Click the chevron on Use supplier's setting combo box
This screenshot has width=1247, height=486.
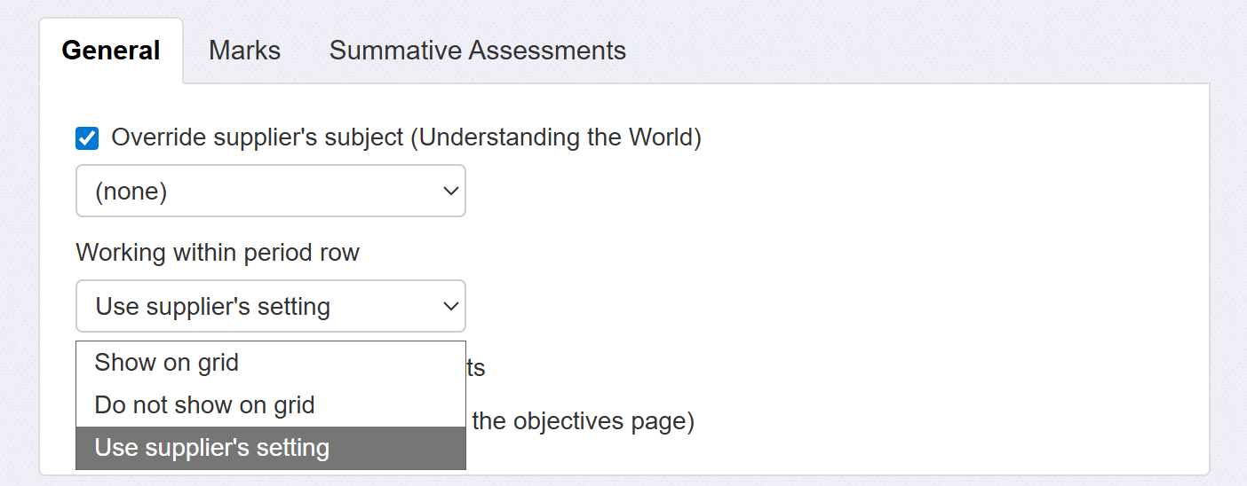tap(450, 306)
